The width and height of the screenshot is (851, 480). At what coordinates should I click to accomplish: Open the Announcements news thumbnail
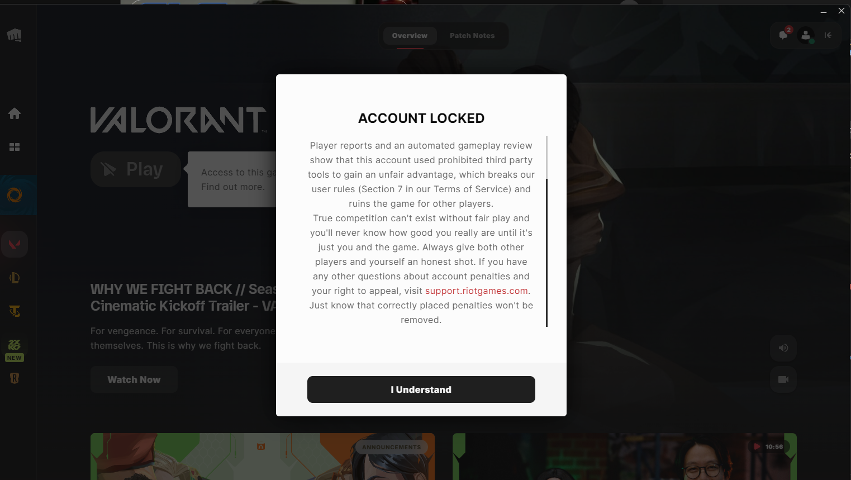tap(263, 456)
